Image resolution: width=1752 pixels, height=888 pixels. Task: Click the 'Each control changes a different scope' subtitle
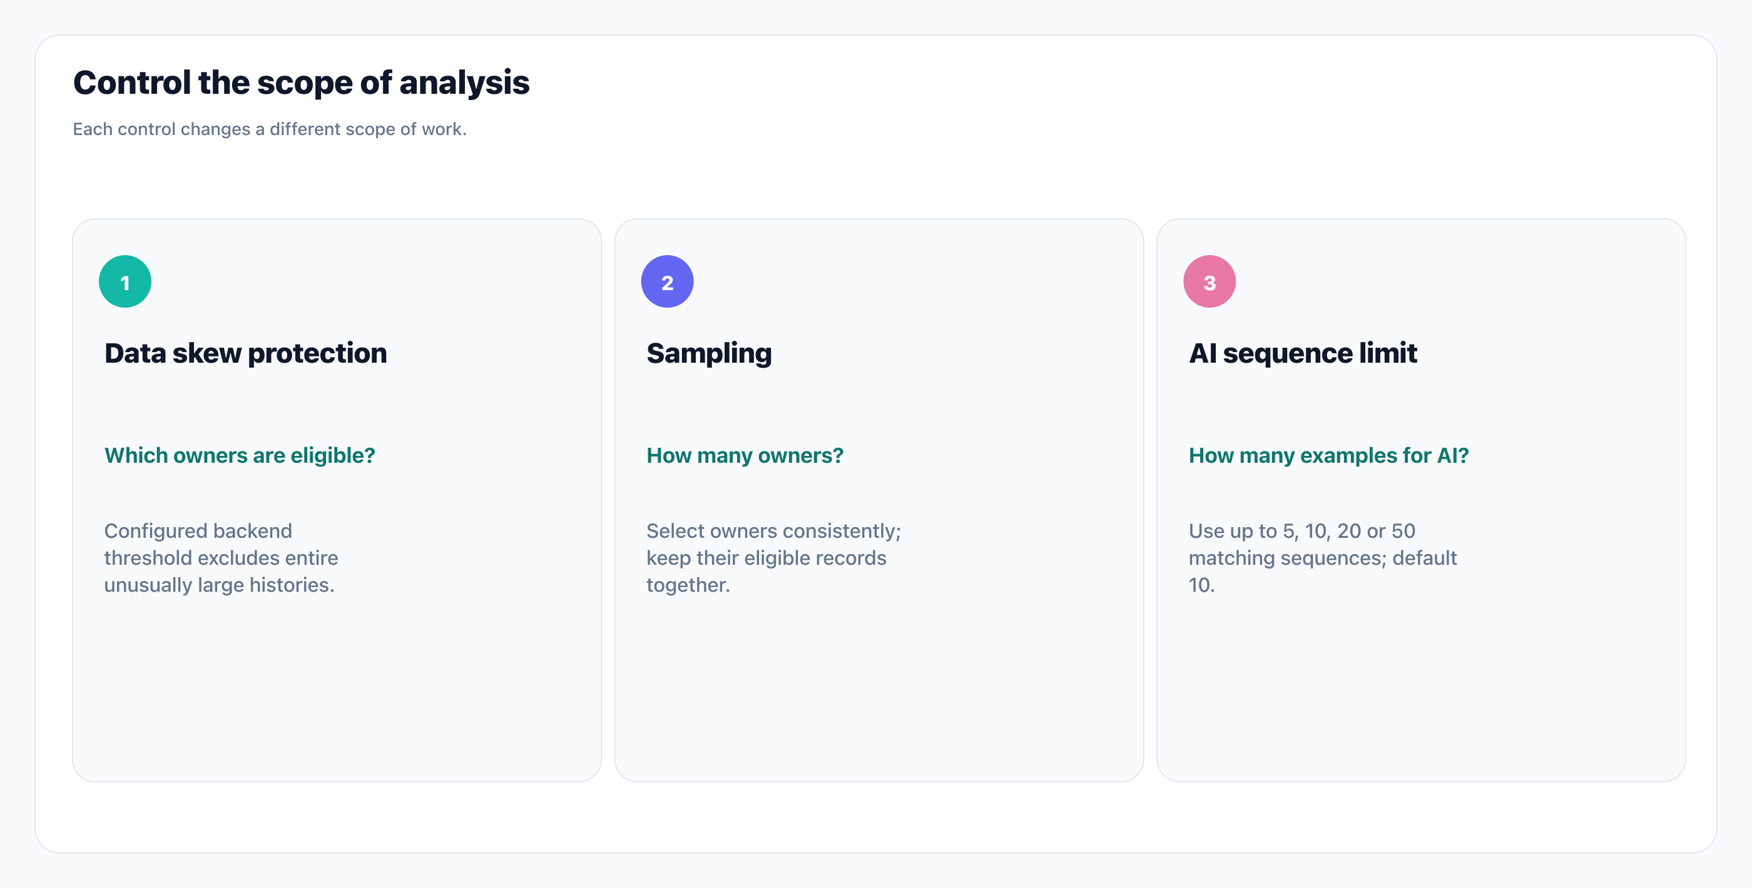click(x=270, y=129)
